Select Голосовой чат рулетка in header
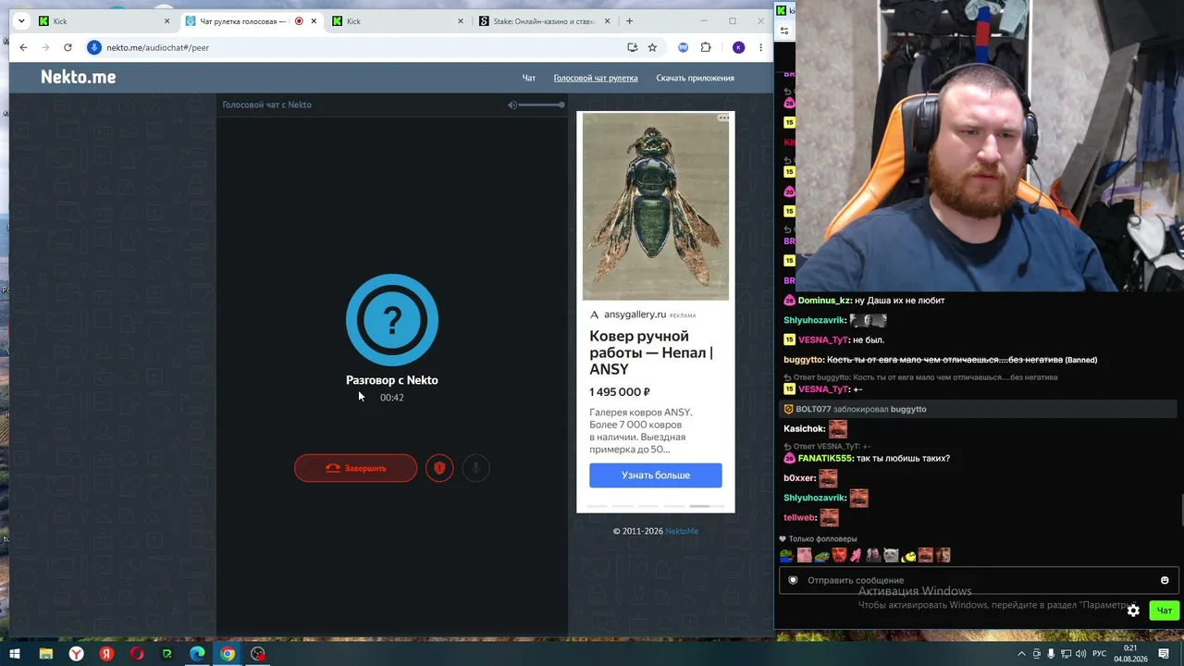The height and width of the screenshot is (666, 1184). 596,78
